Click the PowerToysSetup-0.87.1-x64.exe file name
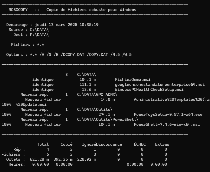The height and width of the screenshot is (172, 210). 168,114
